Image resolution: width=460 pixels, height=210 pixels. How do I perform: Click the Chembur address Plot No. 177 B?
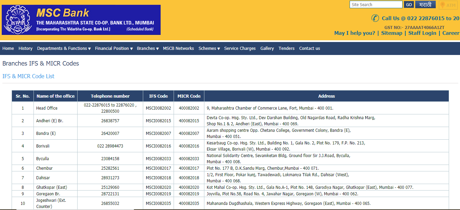coord(263,168)
